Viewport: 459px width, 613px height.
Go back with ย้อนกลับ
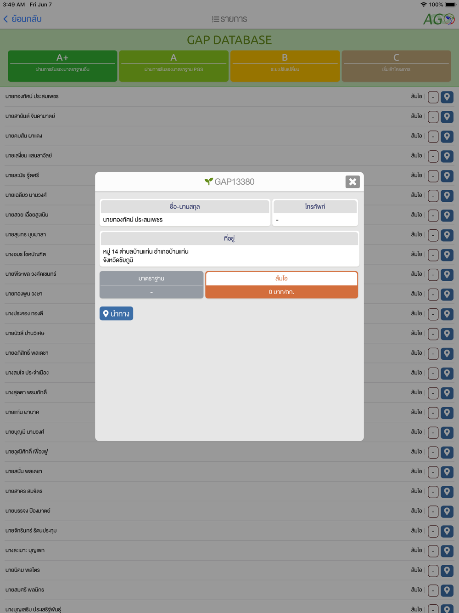coord(22,19)
